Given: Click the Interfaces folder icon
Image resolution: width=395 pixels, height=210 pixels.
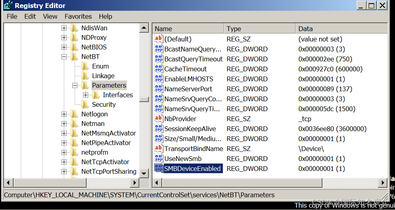Looking at the screenshot, I should coord(96,95).
